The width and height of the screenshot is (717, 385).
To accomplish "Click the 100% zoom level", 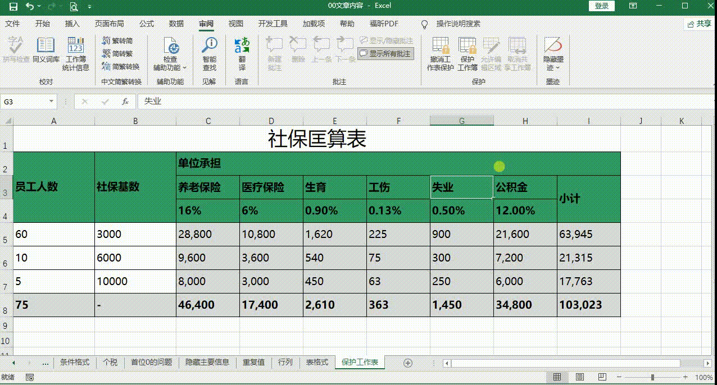I will 704,378.
